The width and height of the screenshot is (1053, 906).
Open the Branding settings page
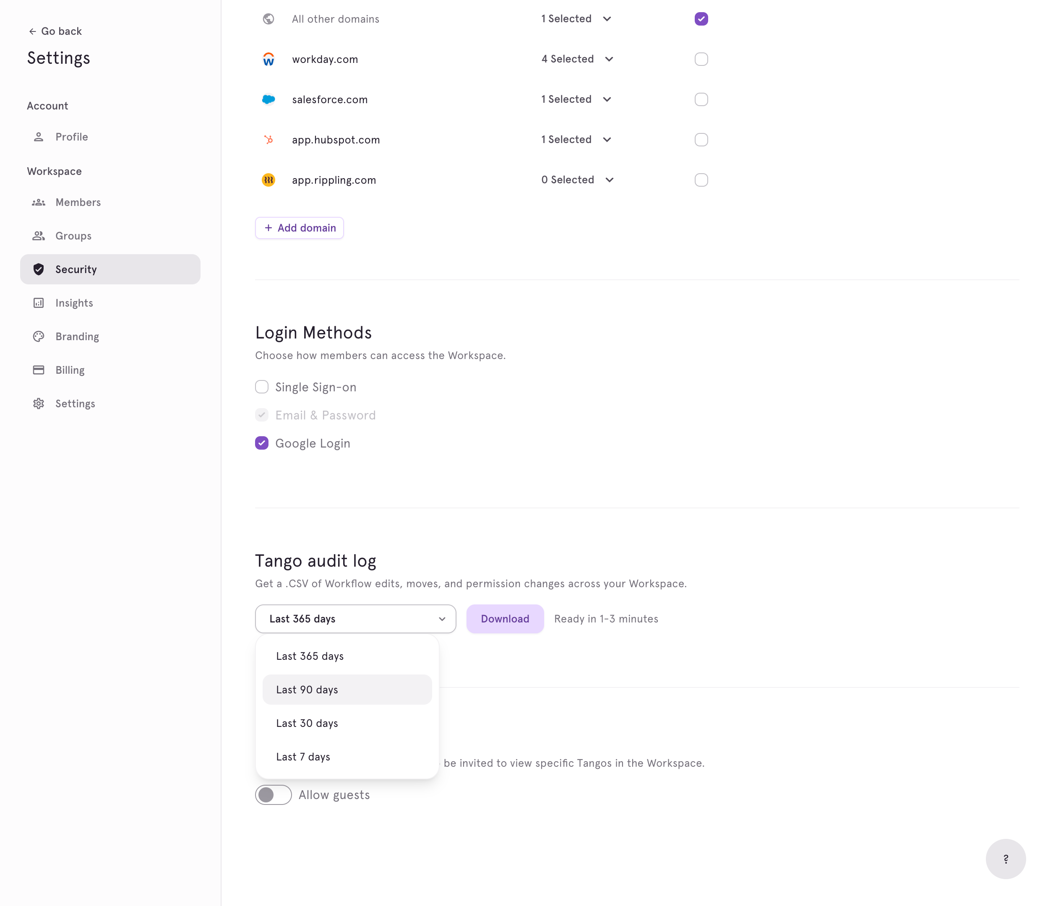[110, 336]
